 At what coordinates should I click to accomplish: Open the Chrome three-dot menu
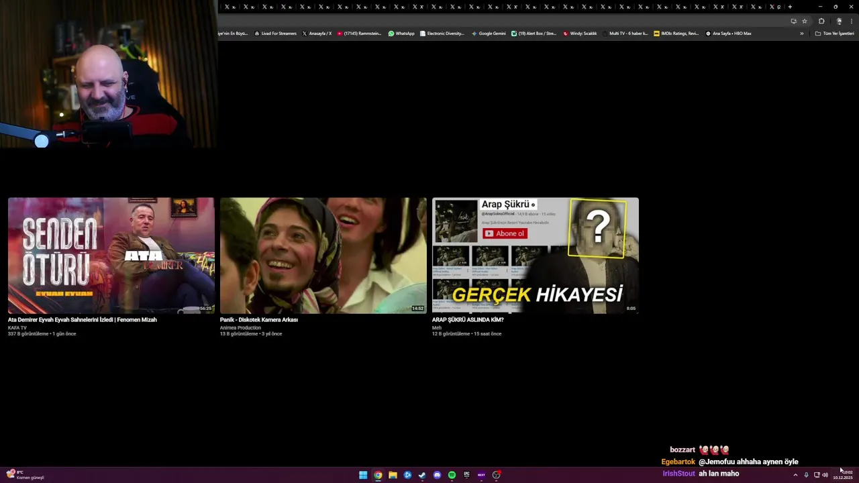[x=852, y=21]
